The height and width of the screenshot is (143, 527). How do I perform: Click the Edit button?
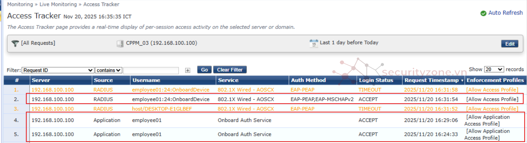(510, 44)
